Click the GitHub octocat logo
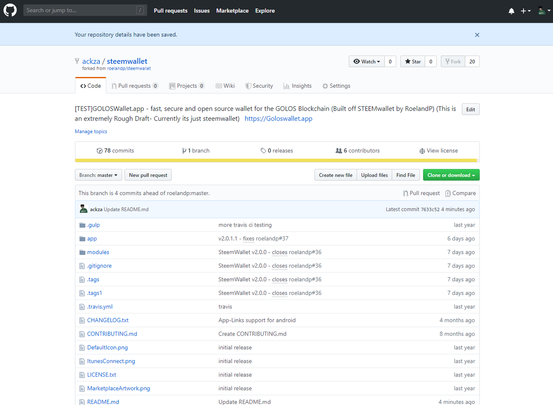Viewport: 553px width, 405px height. (10, 10)
